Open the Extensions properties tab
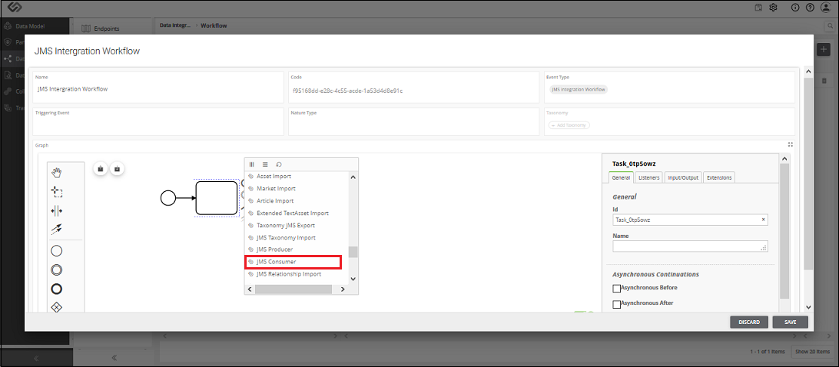The image size is (839, 367). (x=718, y=177)
